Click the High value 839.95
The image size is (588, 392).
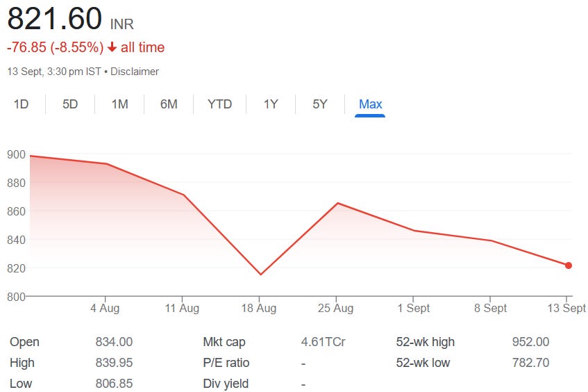[x=114, y=363]
